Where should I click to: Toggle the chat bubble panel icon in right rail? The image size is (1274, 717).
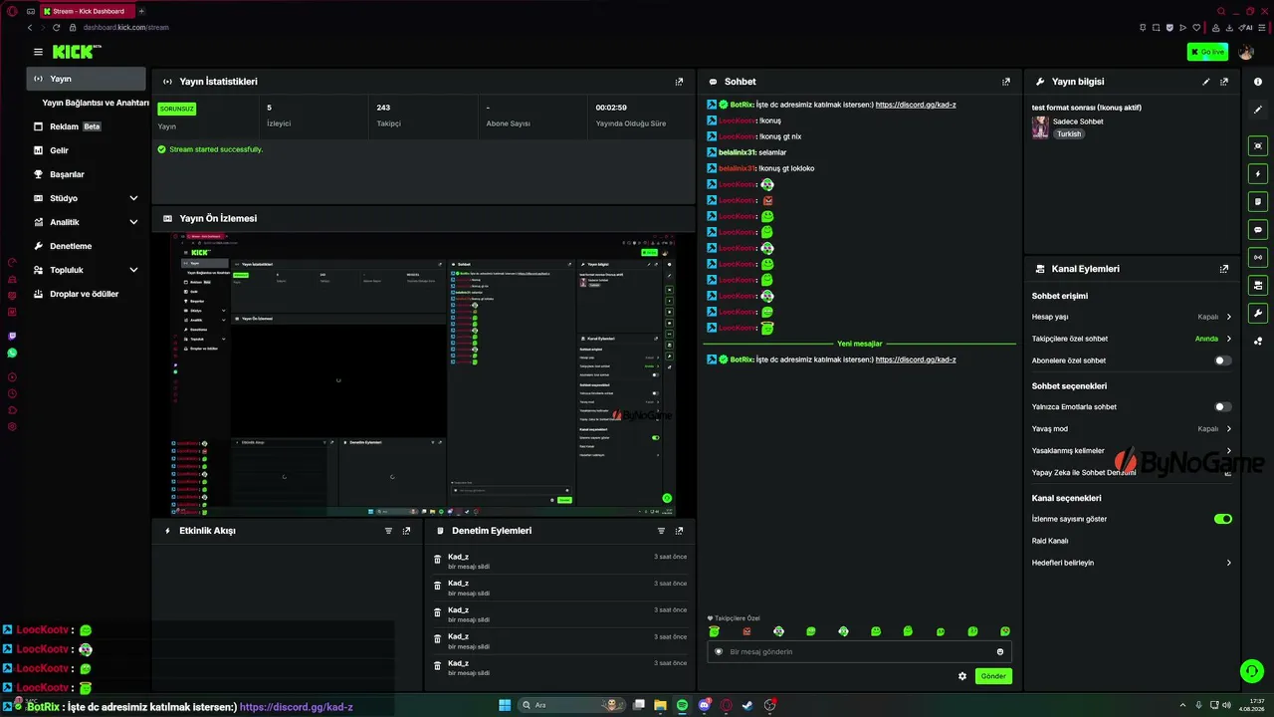(1258, 229)
